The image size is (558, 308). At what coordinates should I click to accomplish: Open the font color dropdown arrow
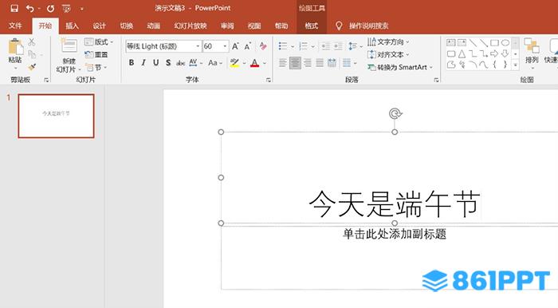click(265, 63)
